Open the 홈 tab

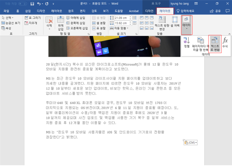17,11
